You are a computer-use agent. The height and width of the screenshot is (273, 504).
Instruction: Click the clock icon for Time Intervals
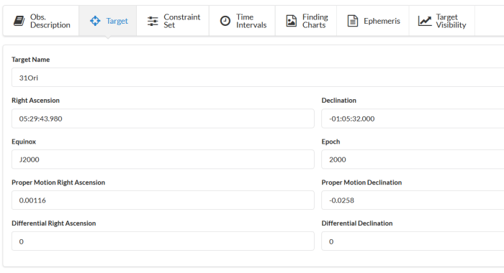(x=225, y=21)
